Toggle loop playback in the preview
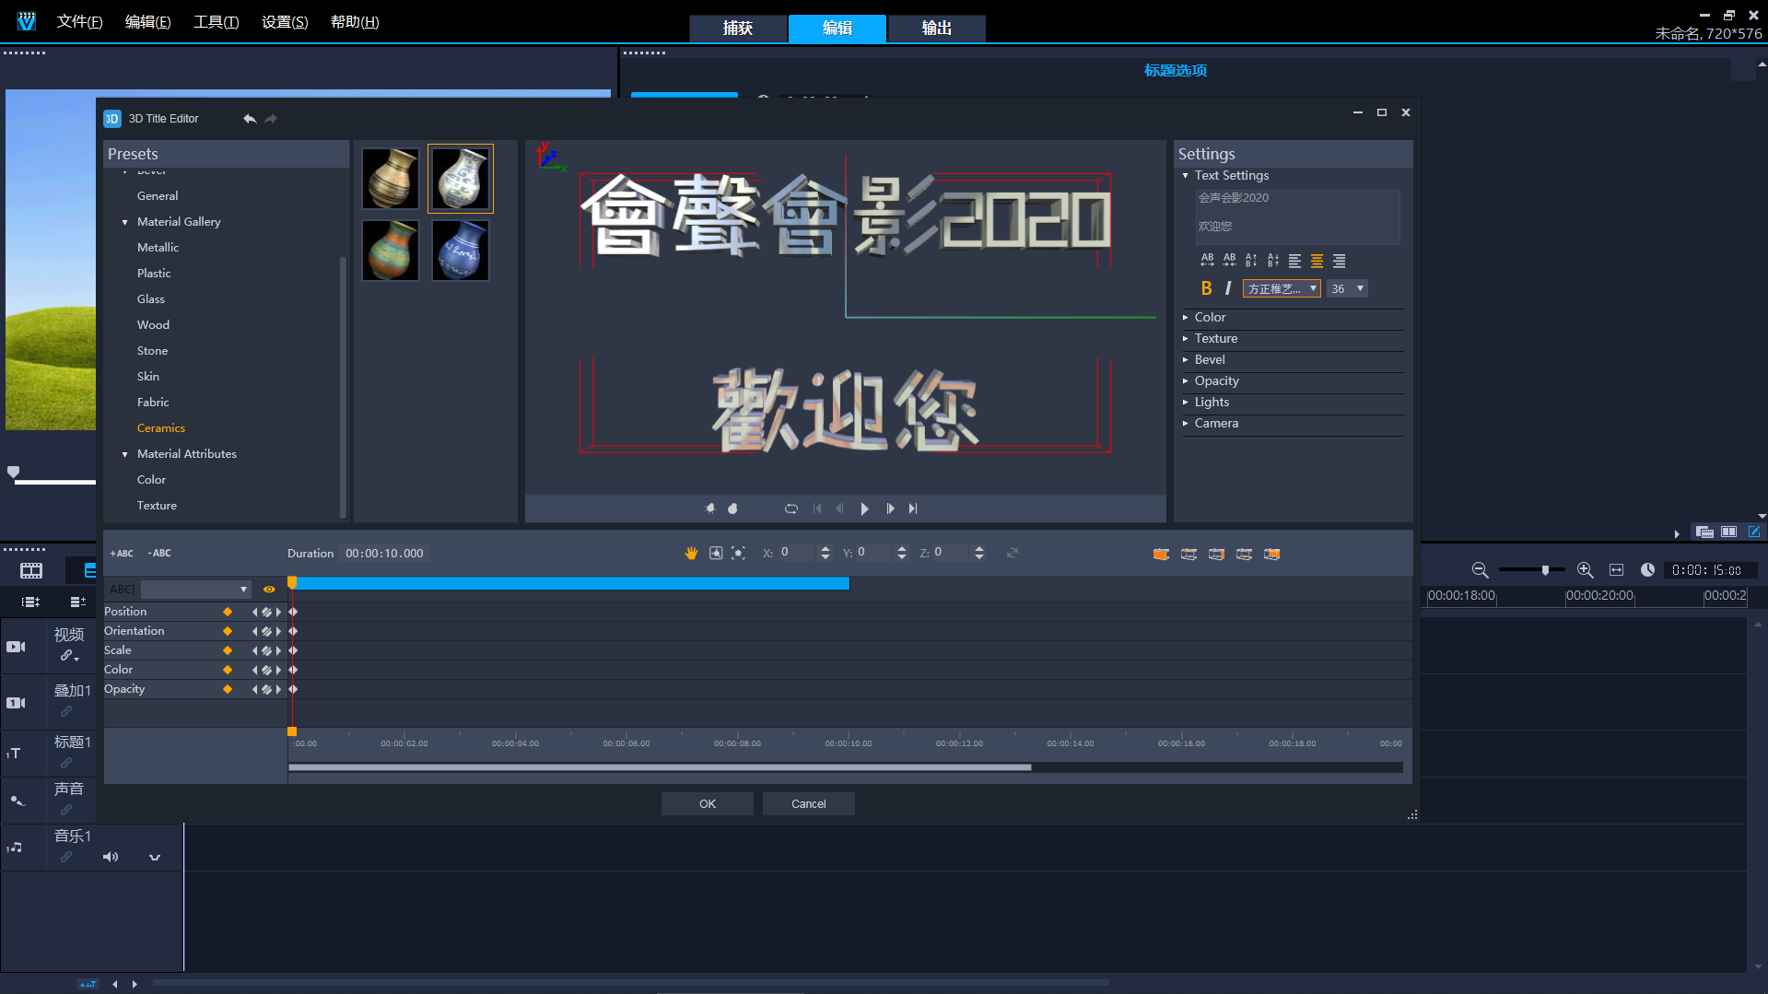Viewport: 1768px width, 994px height. (790, 509)
